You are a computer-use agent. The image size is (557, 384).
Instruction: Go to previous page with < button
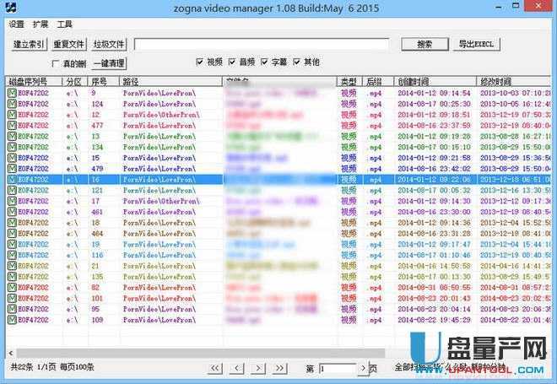236,368
